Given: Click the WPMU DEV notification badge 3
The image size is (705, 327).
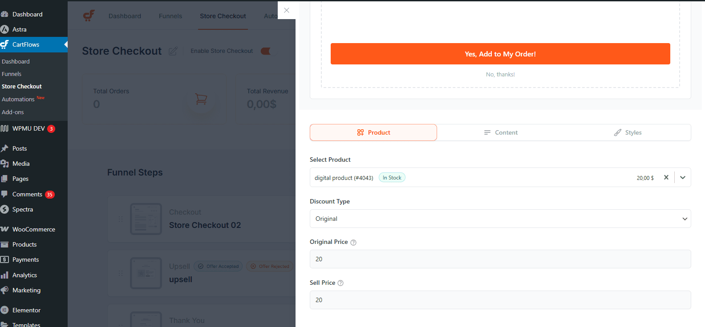Looking at the screenshot, I should (51, 129).
